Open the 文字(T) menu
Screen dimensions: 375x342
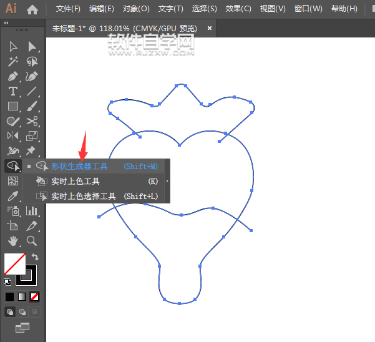(171, 9)
